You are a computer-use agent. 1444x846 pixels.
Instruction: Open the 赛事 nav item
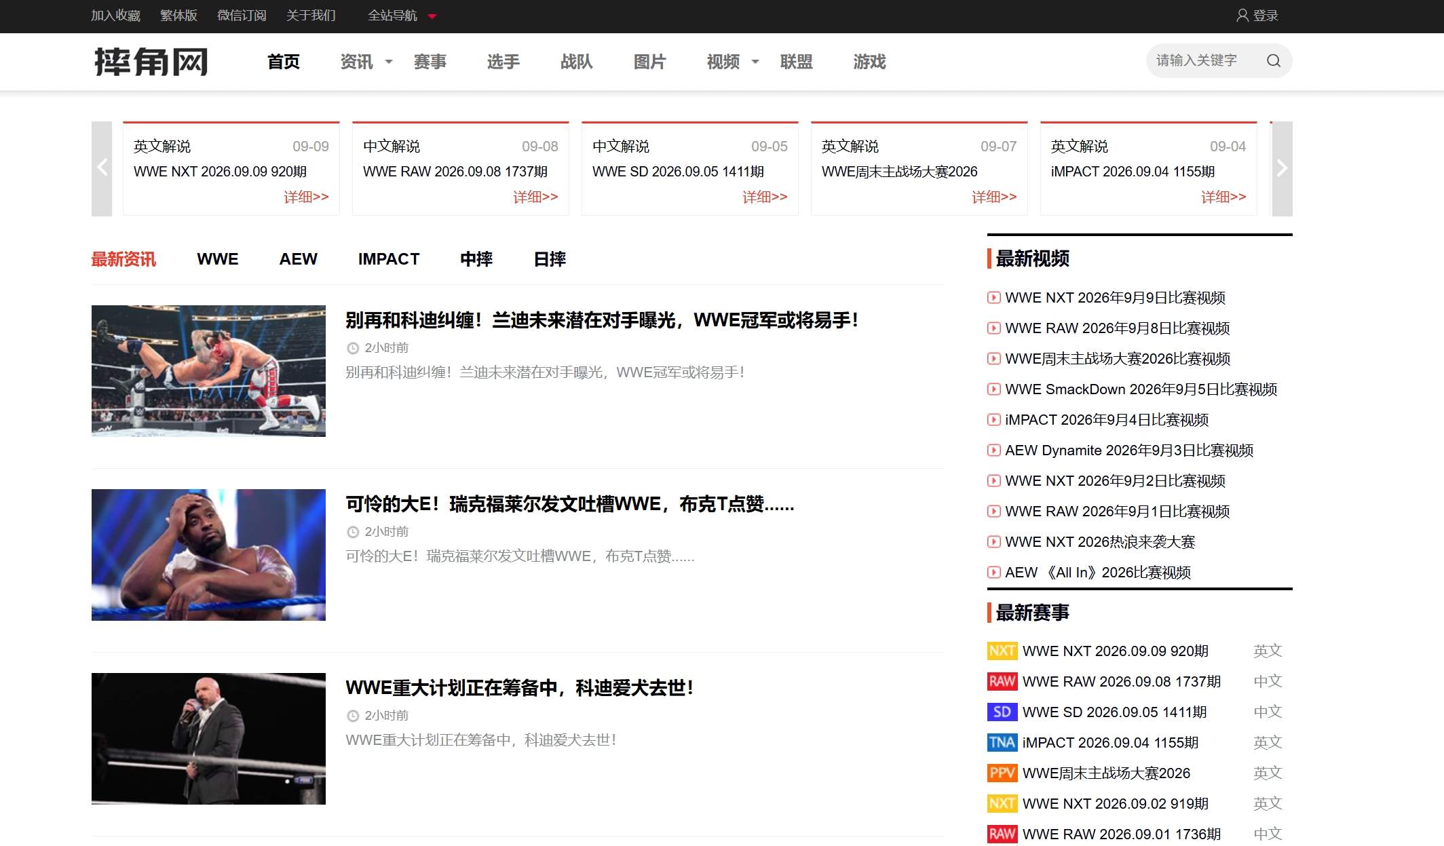click(x=430, y=62)
